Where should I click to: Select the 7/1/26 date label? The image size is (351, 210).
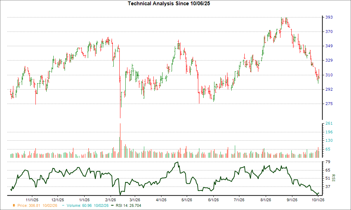(239, 200)
